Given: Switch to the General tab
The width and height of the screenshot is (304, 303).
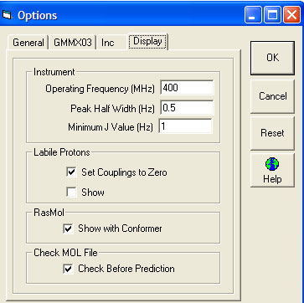Looking at the screenshot, I should point(28,43).
